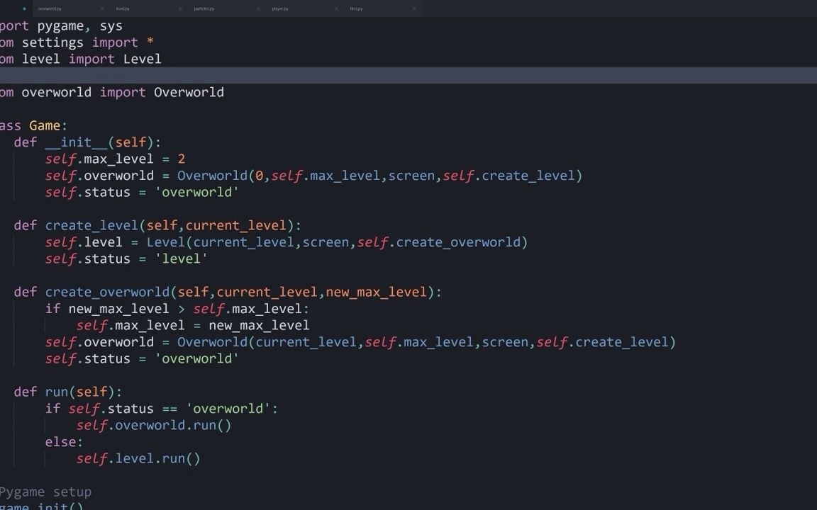Click Overworld in the import statement
The width and height of the screenshot is (817, 510).
coord(189,91)
